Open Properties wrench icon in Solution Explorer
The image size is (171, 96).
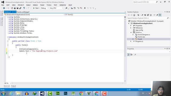coord(157,15)
